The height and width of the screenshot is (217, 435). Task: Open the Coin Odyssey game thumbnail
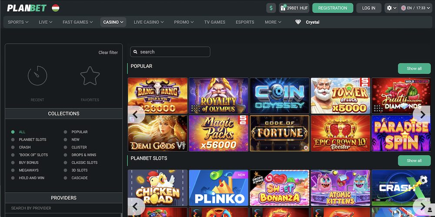click(x=279, y=95)
